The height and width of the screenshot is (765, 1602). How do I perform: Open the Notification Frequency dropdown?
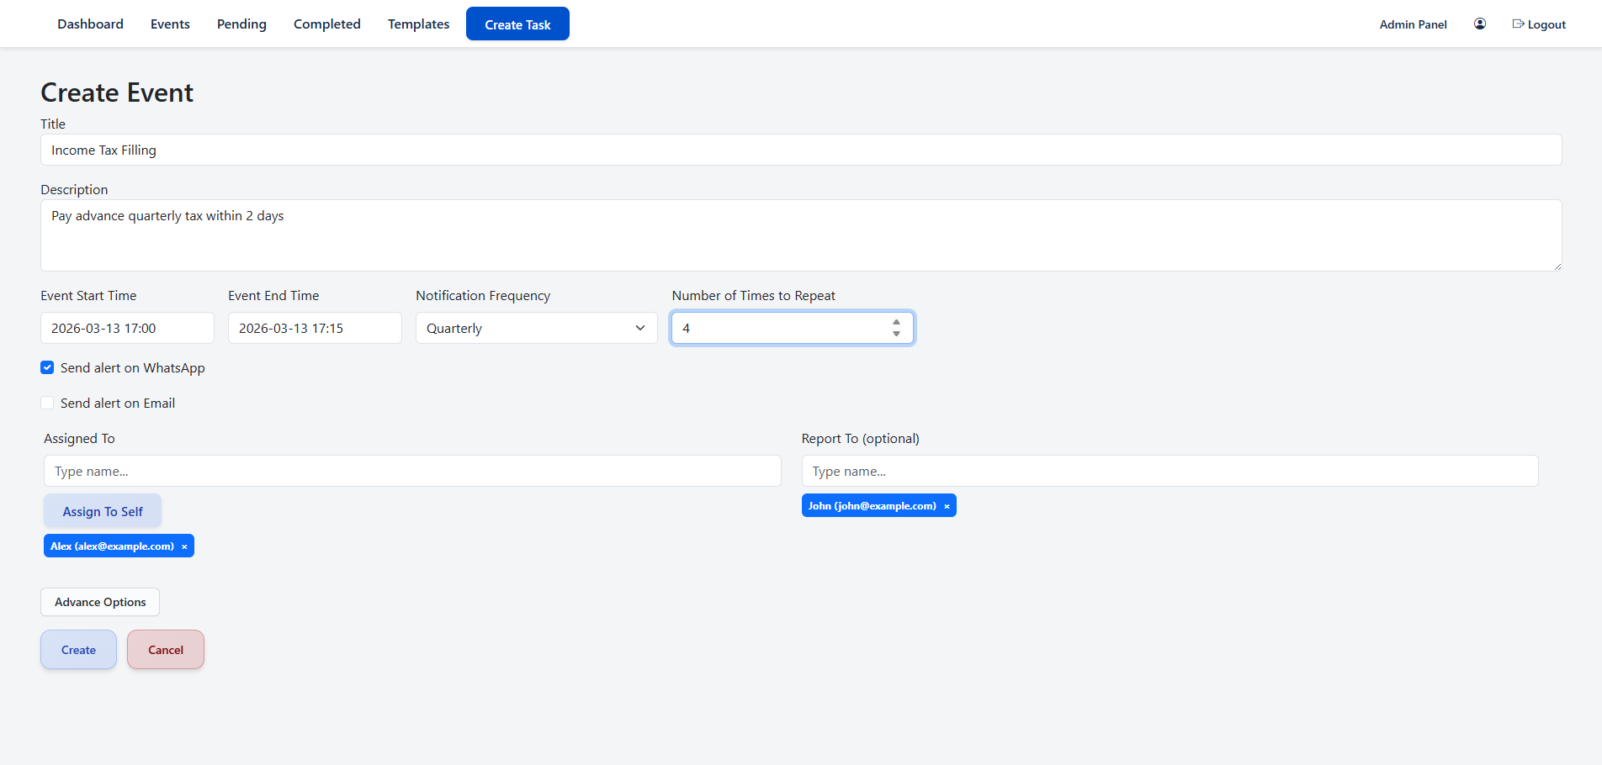[x=536, y=328]
